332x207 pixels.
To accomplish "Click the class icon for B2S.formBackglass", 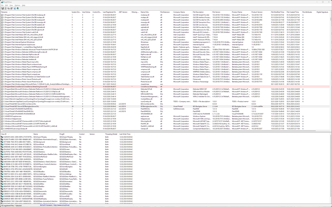I will pos(2,167).
